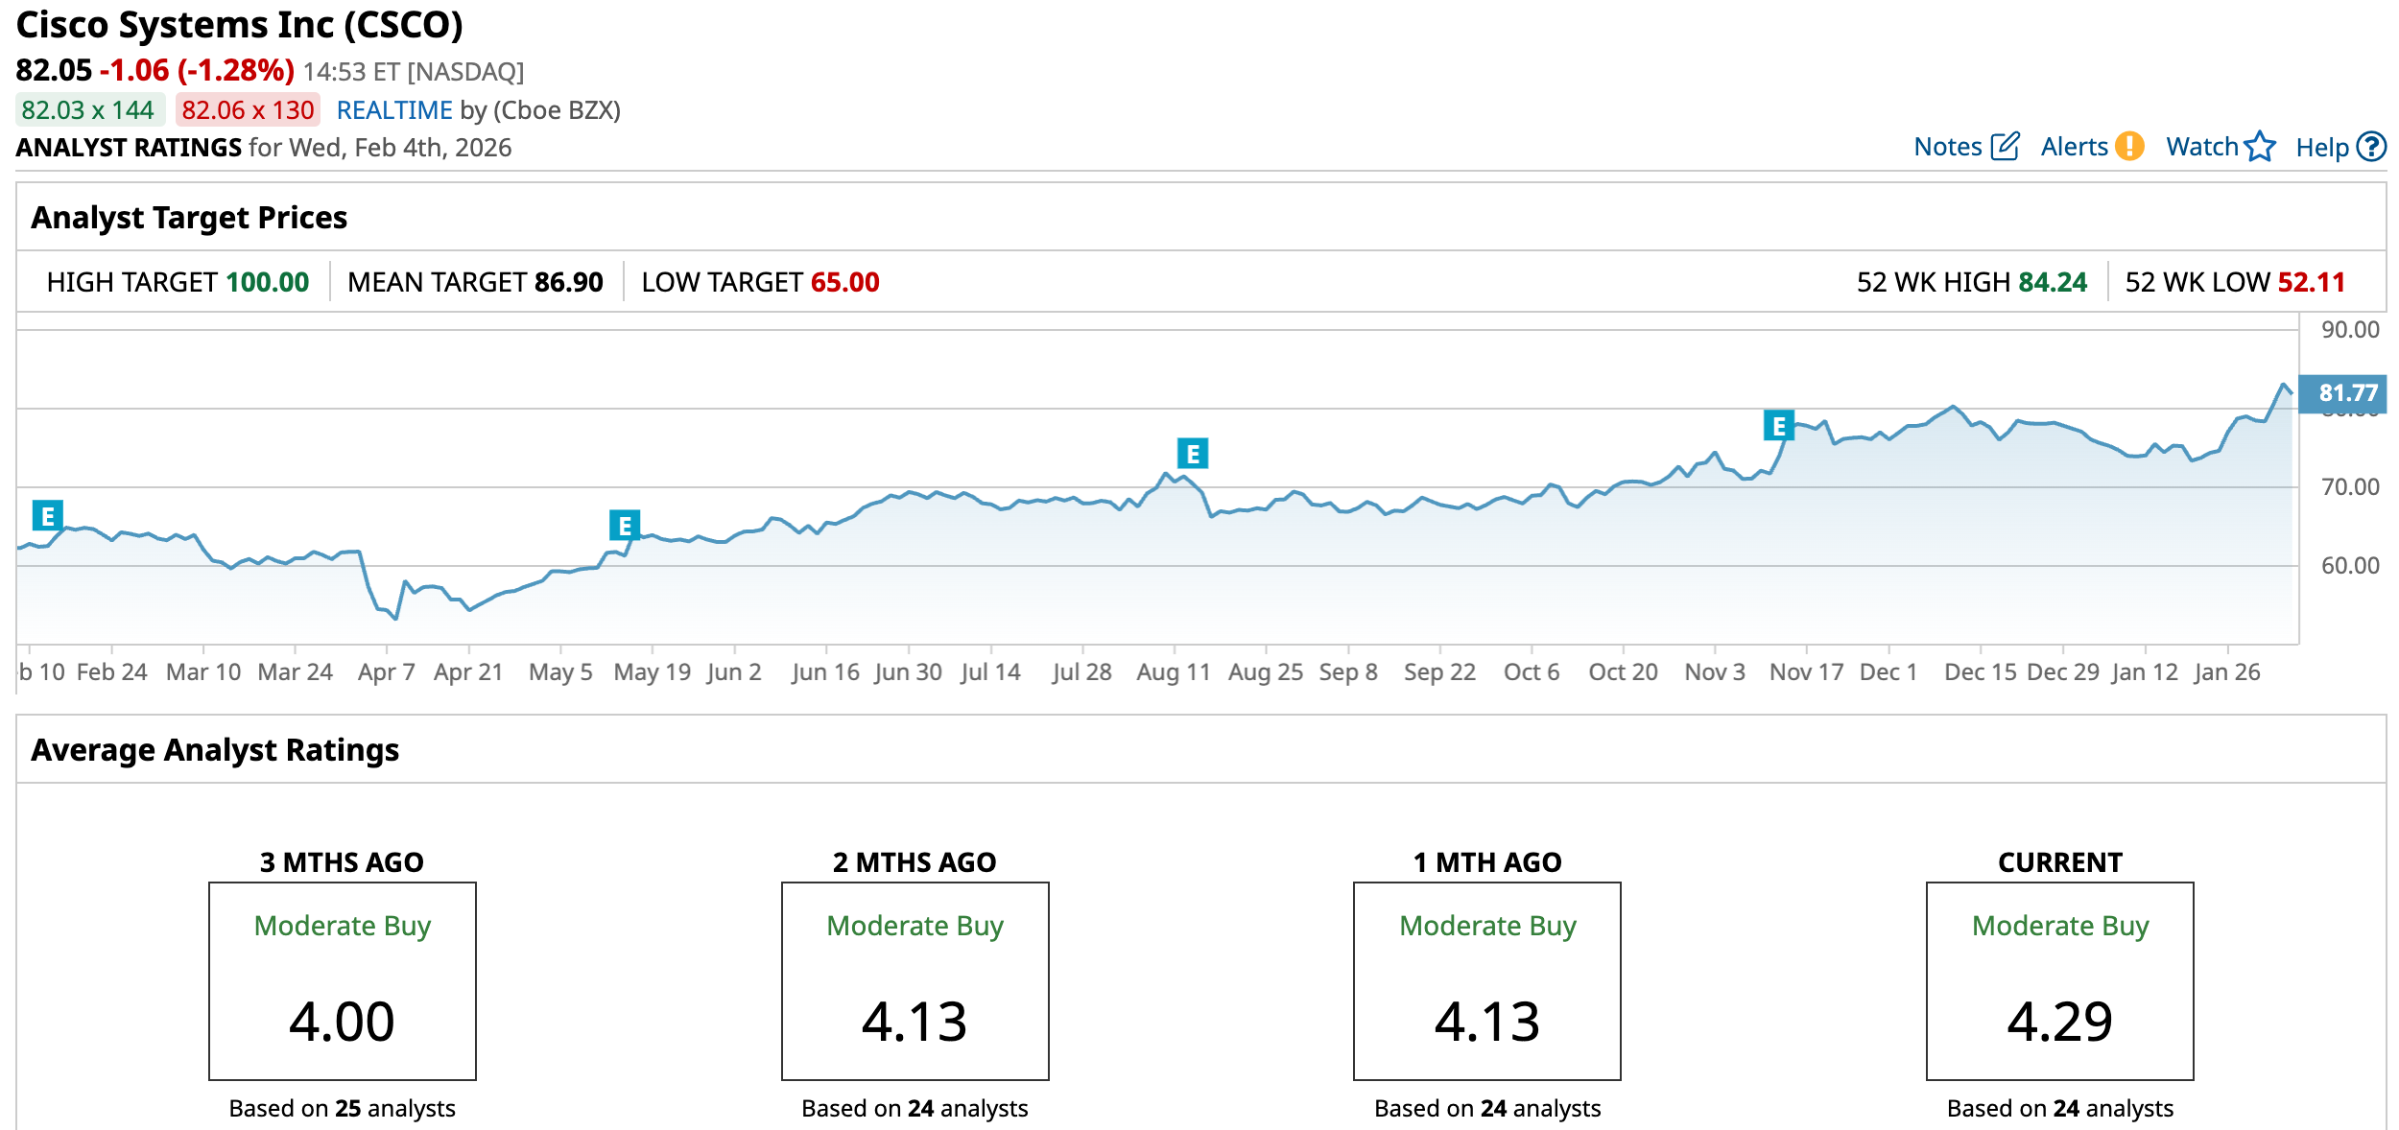Click the February earnings E marker
This screenshot has width=2399, height=1130.
[x=47, y=516]
